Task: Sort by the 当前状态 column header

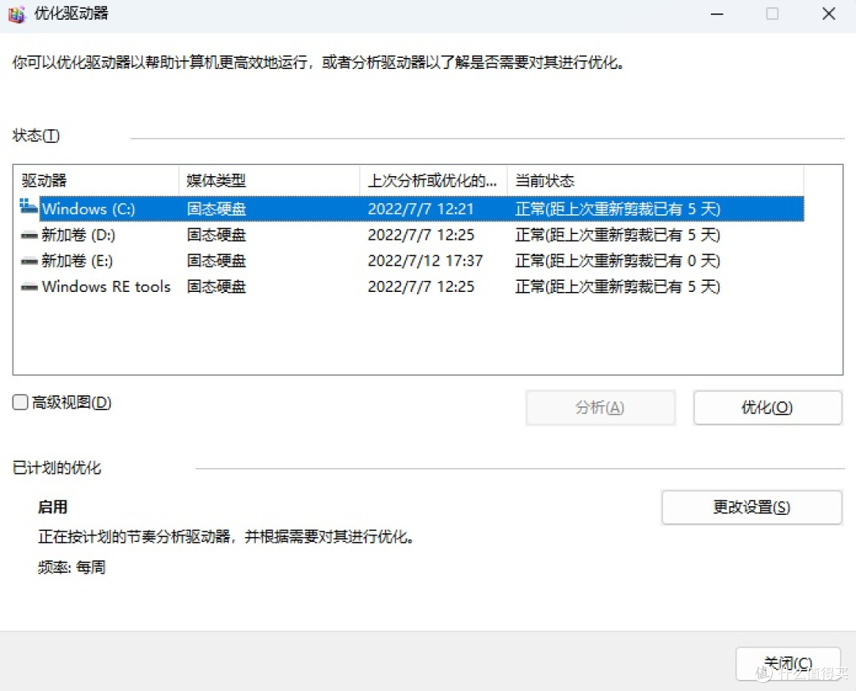Action: point(655,180)
